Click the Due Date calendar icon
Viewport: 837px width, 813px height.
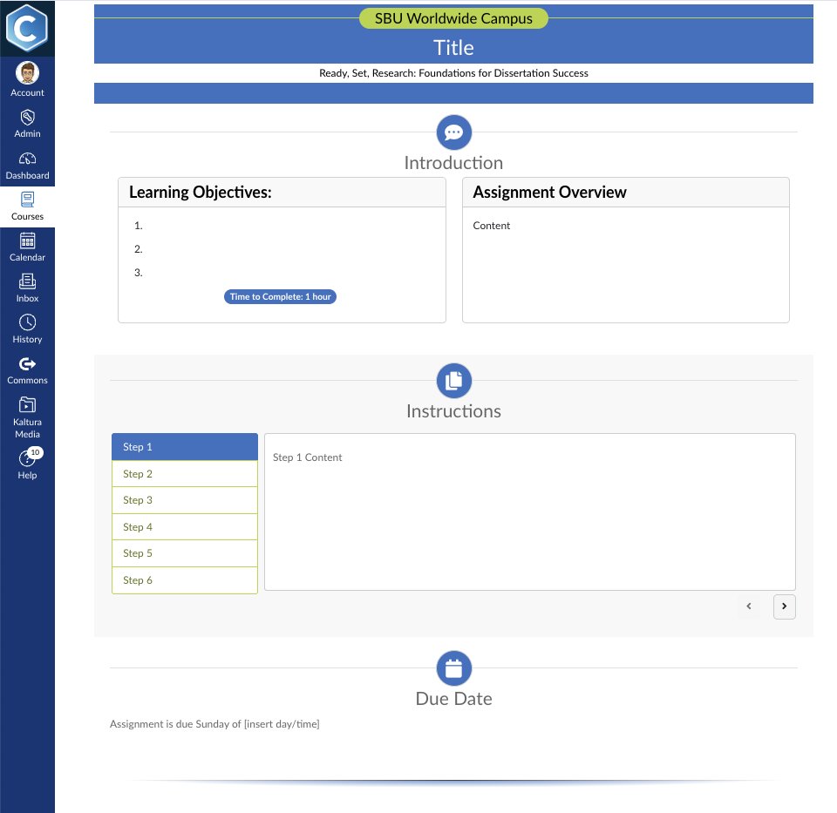[453, 667]
